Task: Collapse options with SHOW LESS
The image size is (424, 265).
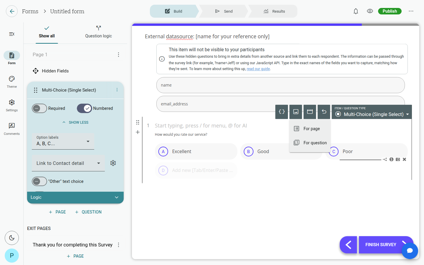Action: [75, 122]
